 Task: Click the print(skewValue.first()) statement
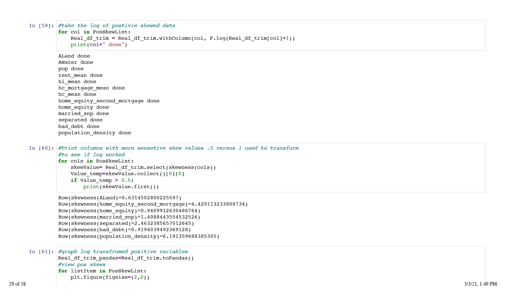pyautogui.click(x=121, y=187)
